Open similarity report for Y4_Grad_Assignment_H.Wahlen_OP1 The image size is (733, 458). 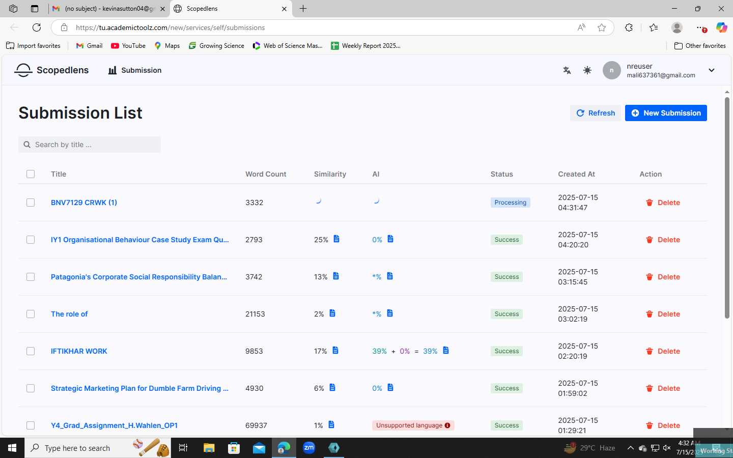tap(331, 424)
